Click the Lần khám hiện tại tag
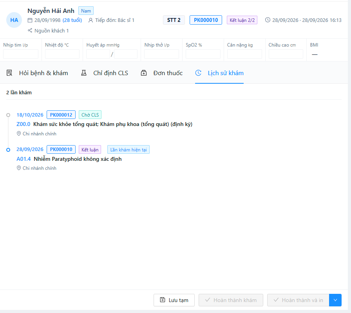Image resolution: width=351 pixels, height=313 pixels. pyautogui.click(x=128, y=150)
